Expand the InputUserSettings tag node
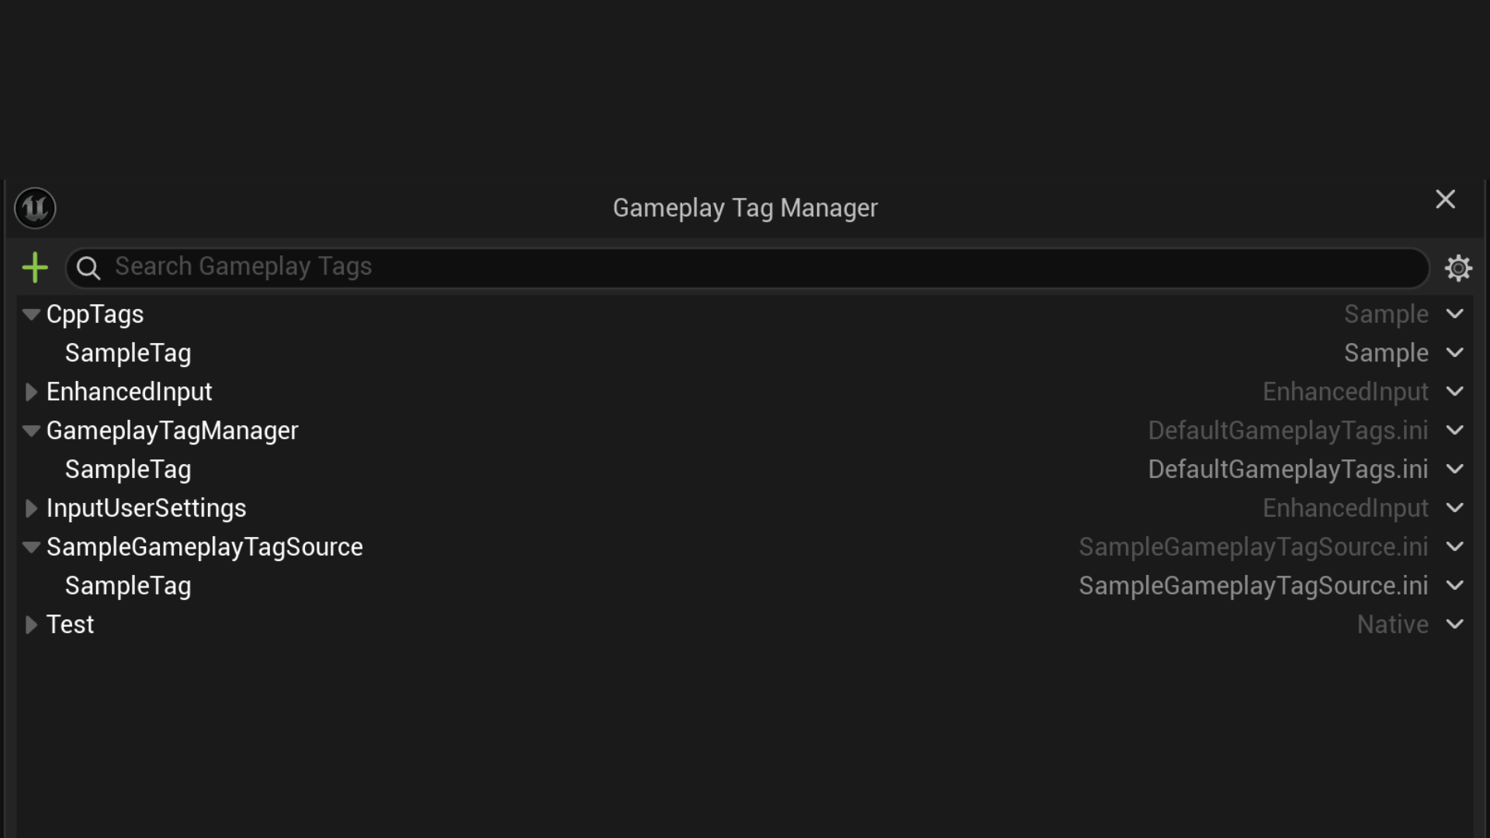Image resolution: width=1490 pixels, height=838 pixels. [31, 508]
